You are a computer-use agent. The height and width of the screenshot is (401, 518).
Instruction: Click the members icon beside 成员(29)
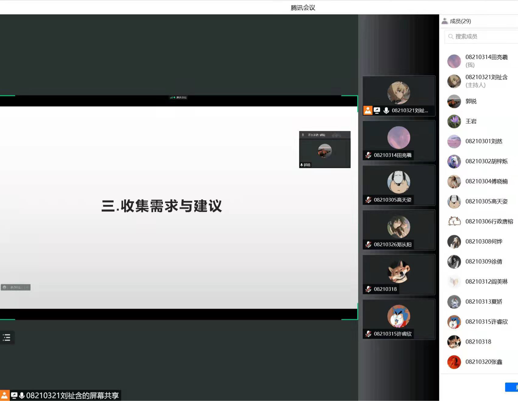(x=445, y=21)
